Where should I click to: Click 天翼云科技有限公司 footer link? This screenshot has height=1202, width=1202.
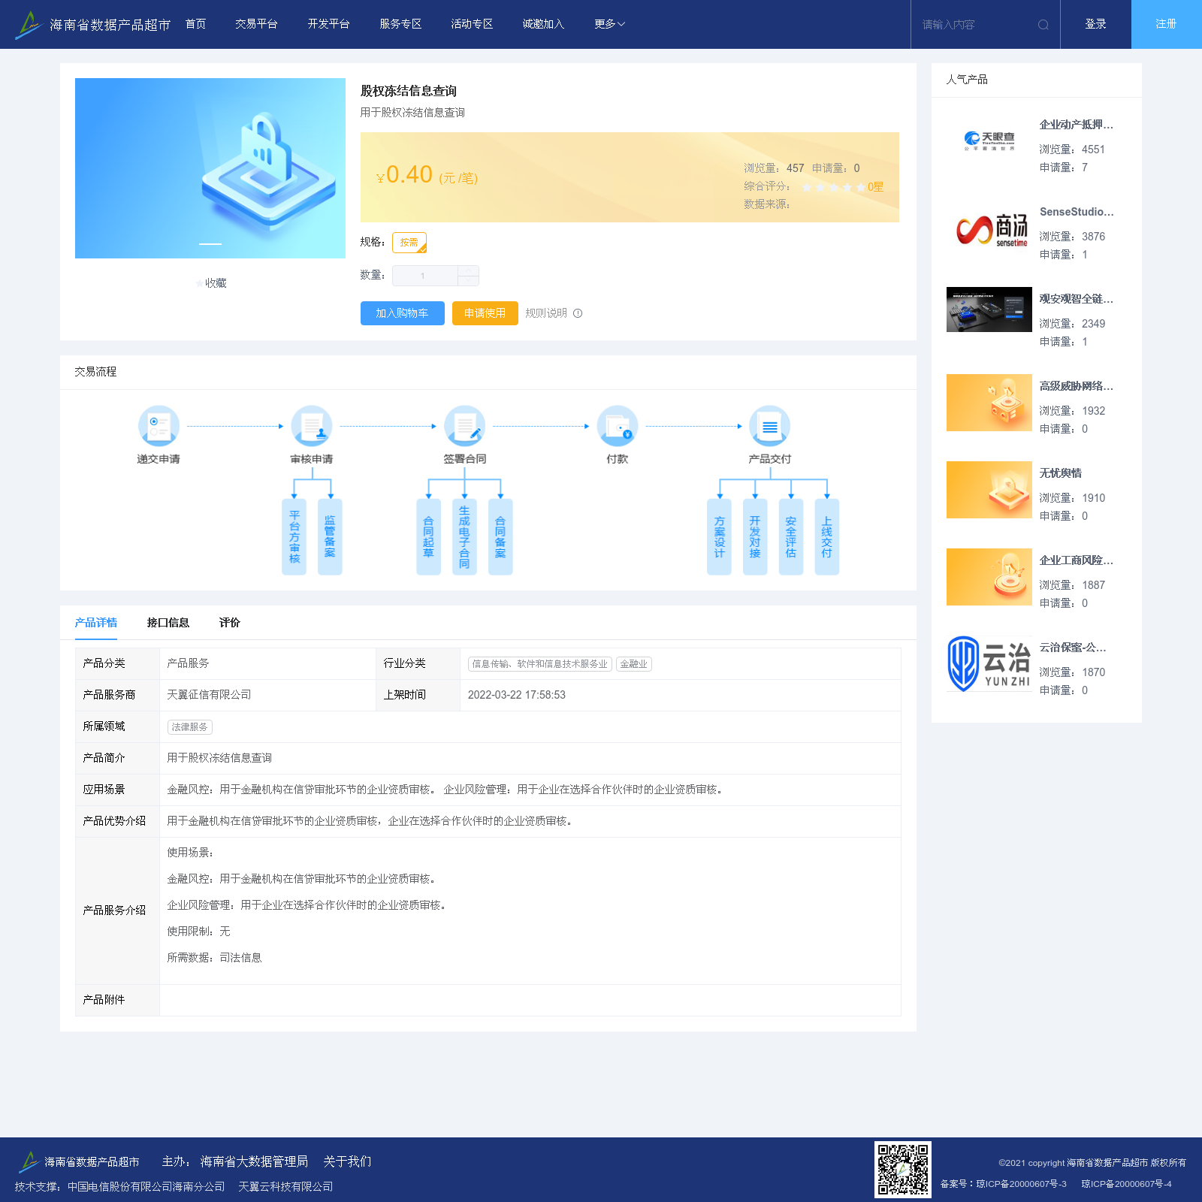tap(285, 1187)
